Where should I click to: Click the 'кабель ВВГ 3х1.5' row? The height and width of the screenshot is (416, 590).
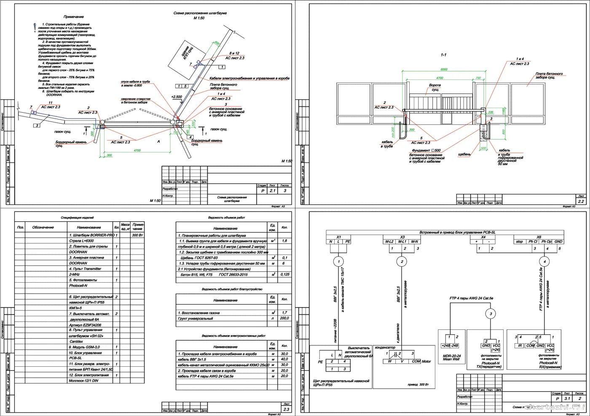[x=233, y=359]
